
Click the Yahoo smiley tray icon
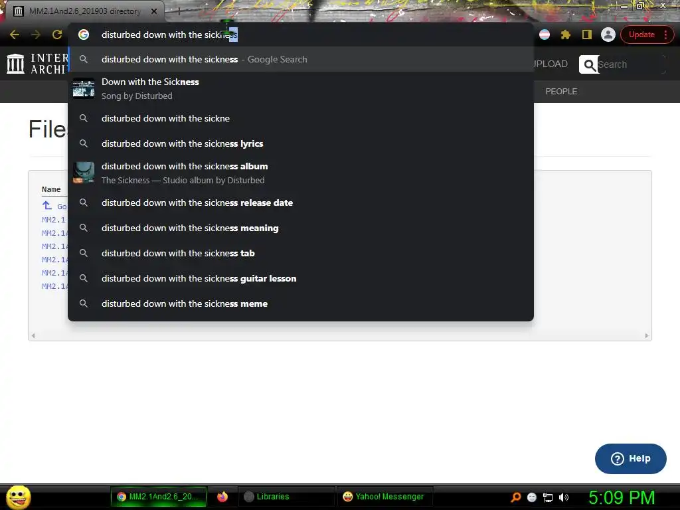pos(532,497)
